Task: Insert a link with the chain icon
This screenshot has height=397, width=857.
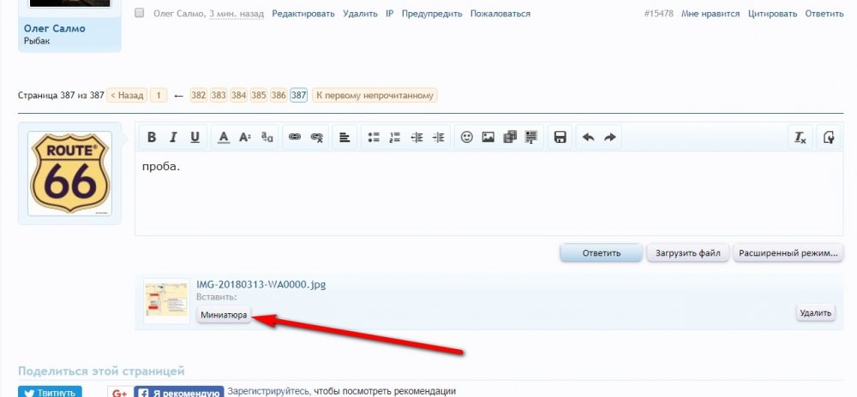Action: (x=295, y=138)
